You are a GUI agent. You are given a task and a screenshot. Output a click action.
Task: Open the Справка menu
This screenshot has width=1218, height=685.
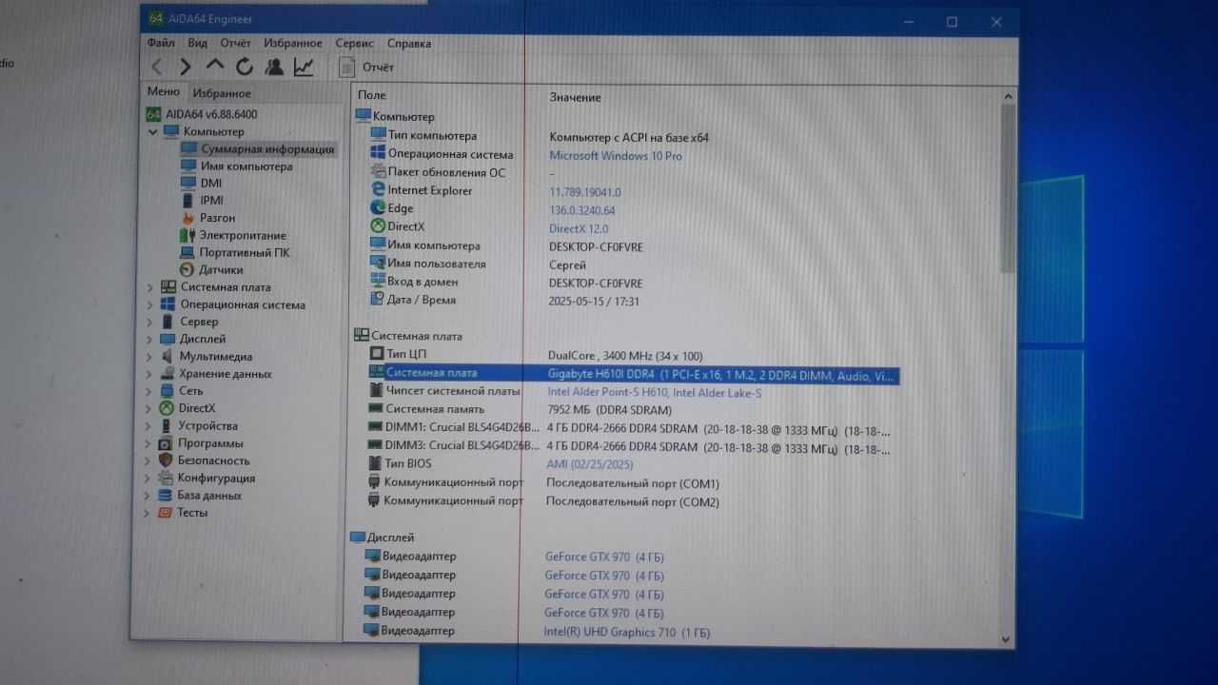[409, 43]
